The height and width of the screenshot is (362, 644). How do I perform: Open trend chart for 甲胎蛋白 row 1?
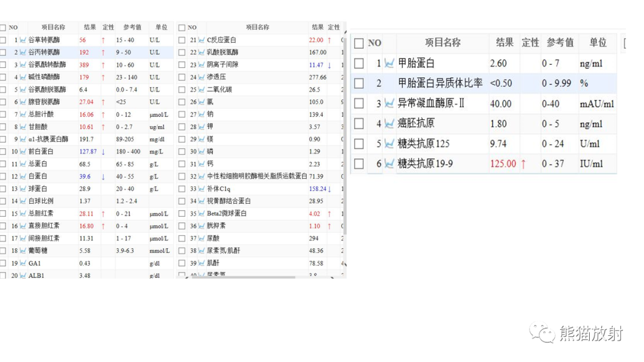(x=389, y=63)
